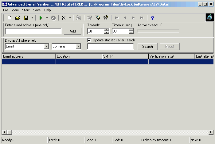Open the Start menu item

[x=26, y=10]
